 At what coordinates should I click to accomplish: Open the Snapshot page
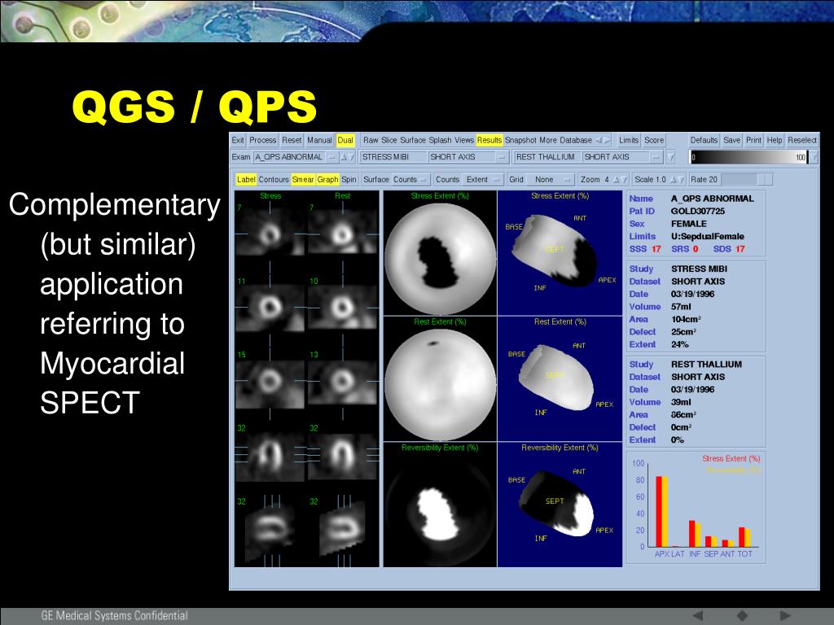click(520, 140)
